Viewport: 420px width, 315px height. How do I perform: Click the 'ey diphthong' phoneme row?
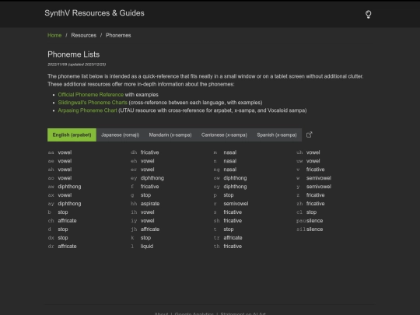click(147, 178)
